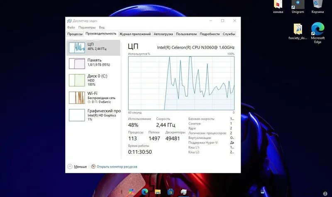Open the Microsoft Edge desktop shortcut

tap(317, 33)
